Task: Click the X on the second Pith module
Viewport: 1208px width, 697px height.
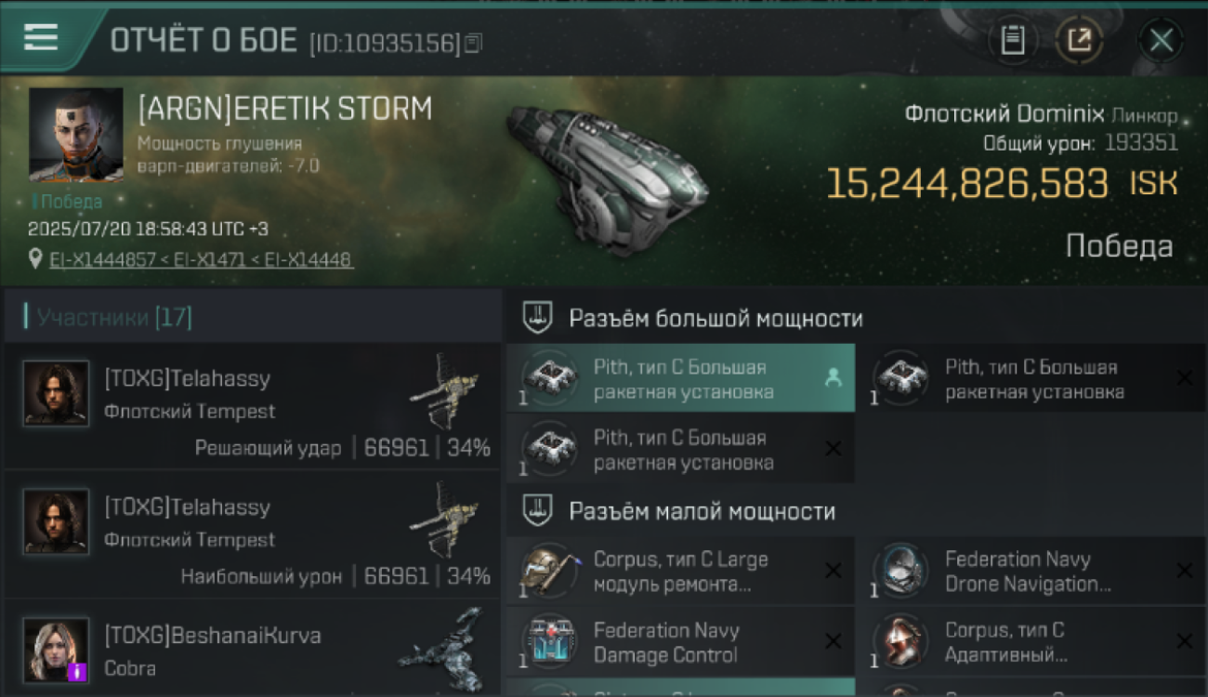Action: point(1184,377)
